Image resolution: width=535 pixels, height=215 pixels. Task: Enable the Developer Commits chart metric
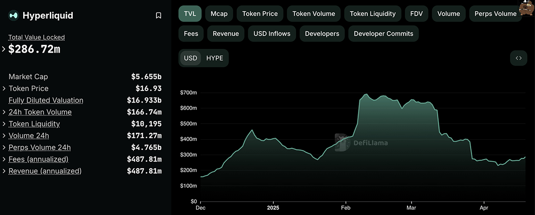(x=383, y=33)
